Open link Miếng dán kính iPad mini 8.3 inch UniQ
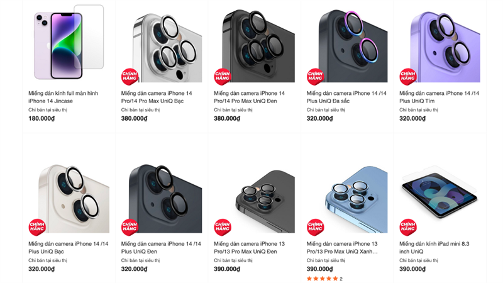This screenshot has width=503, height=283. tap(434, 247)
